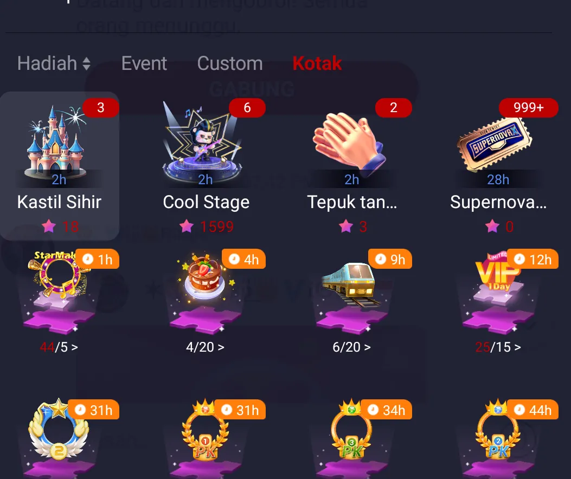Tap the red PK 1 crown frame
The height and width of the screenshot is (479, 571).
click(205, 429)
